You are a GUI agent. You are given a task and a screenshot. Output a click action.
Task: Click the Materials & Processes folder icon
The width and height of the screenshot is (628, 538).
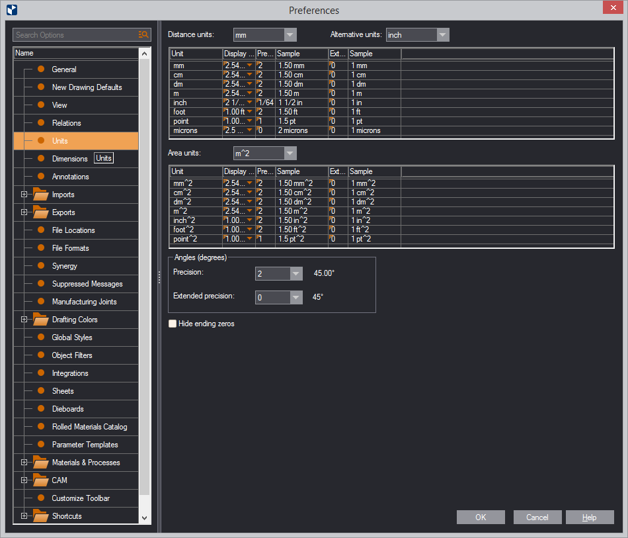click(x=40, y=463)
